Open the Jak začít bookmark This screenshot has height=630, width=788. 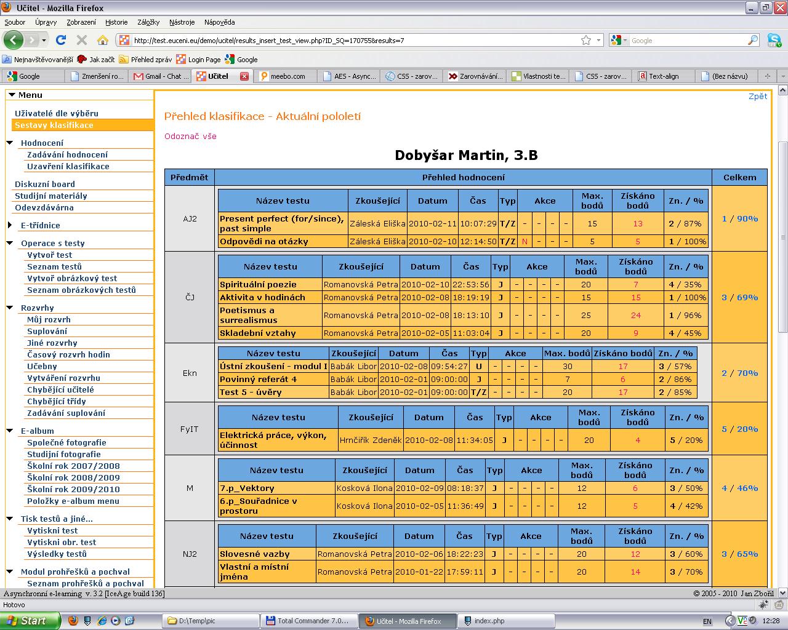[96, 60]
